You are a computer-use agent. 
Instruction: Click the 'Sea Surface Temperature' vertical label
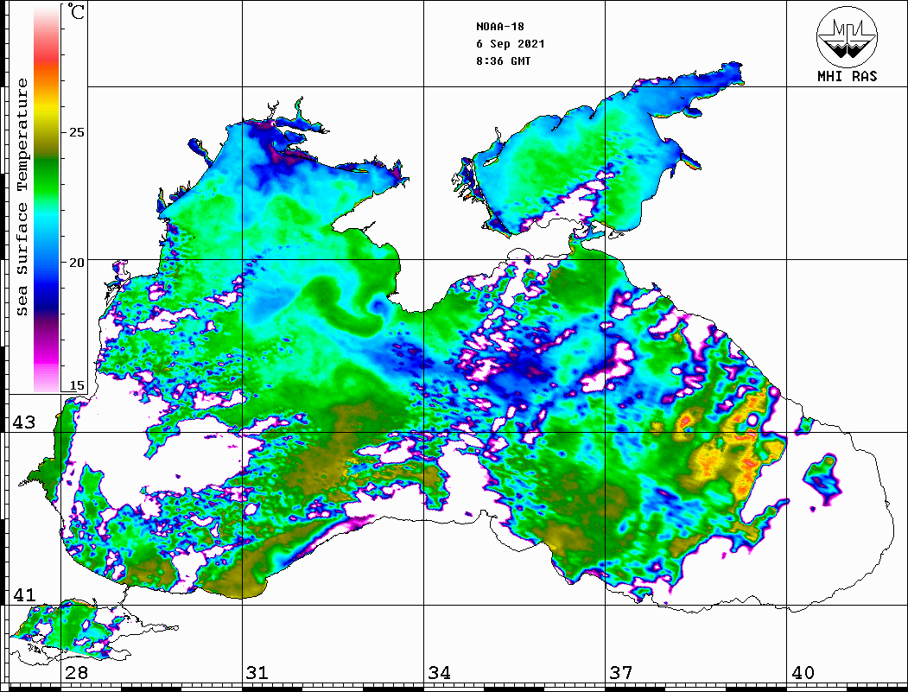(x=22, y=198)
